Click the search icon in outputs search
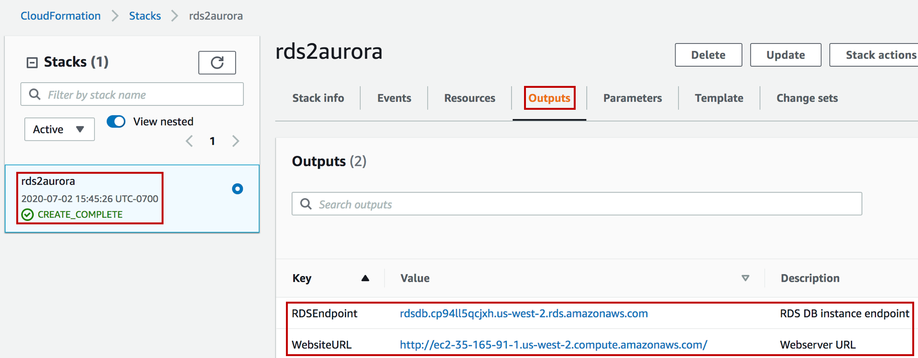Image resolution: width=918 pixels, height=358 pixels. point(306,204)
